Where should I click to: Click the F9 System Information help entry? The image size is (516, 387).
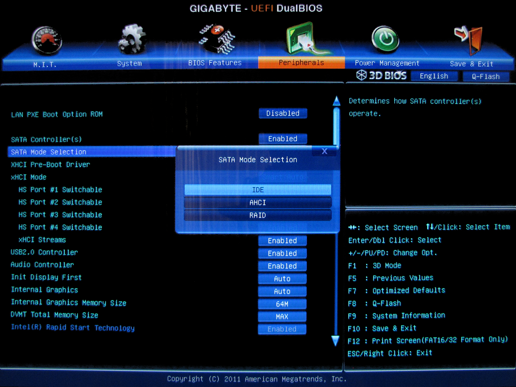click(397, 315)
